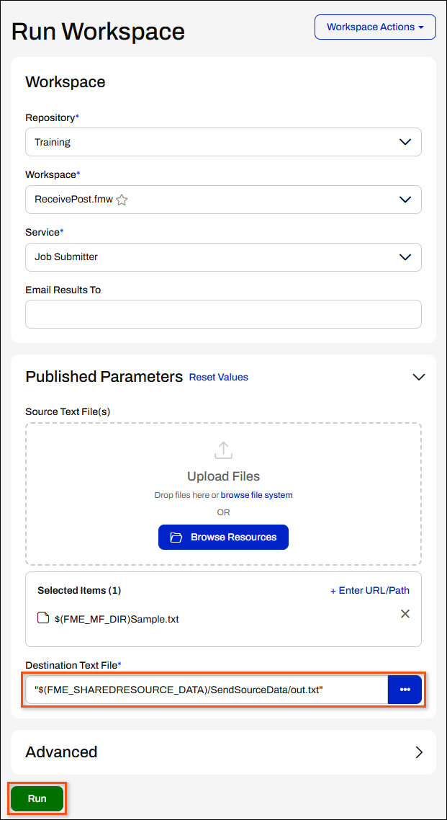Viewport: 447px width, 820px height.
Task: Open the Repository dropdown showing Training
Action: 223,142
